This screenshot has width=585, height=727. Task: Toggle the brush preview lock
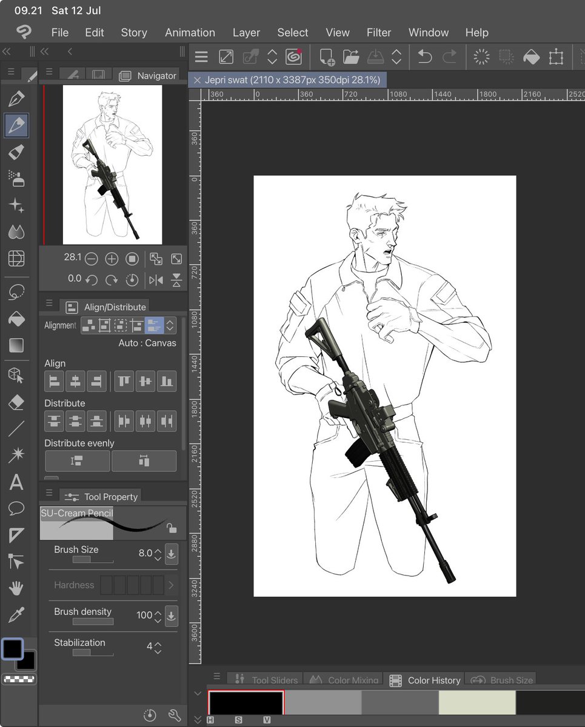(172, 528)
